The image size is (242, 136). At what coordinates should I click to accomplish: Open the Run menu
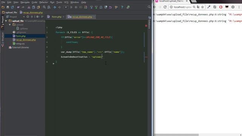pyautogui.click(x=52, y=2)
